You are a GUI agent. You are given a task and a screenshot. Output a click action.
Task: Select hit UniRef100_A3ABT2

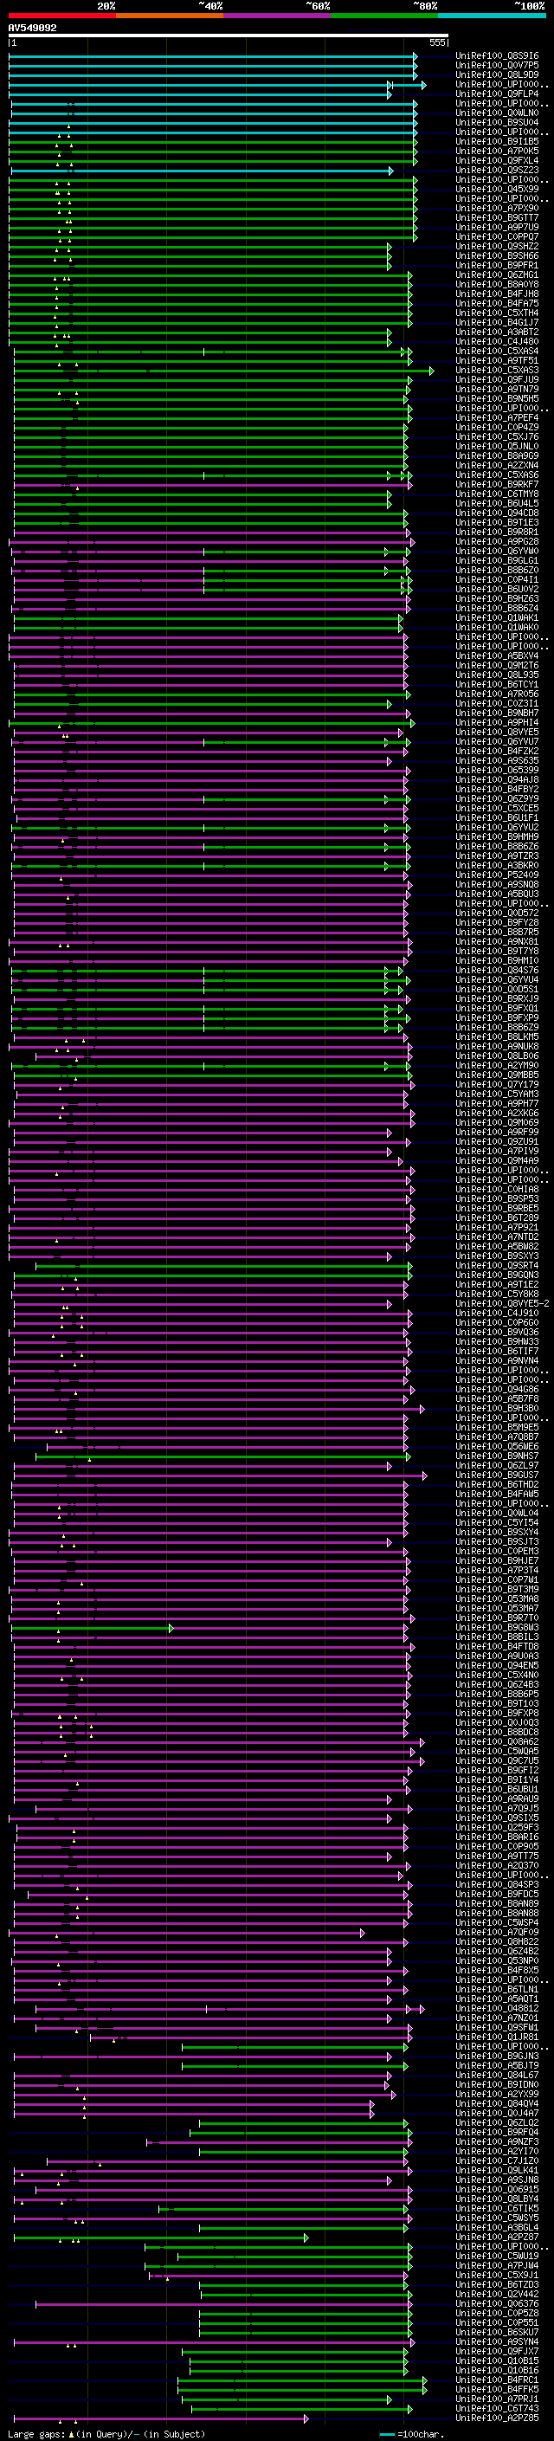point(497,332)
